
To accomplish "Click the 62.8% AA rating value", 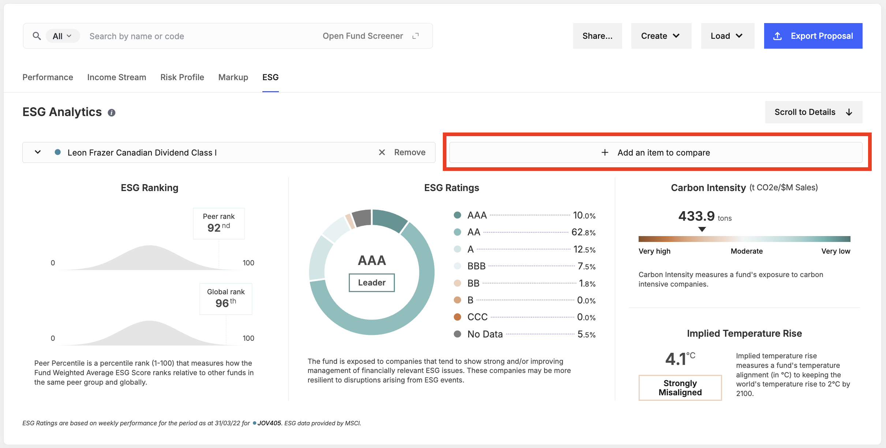I will [x=583, y=232].
